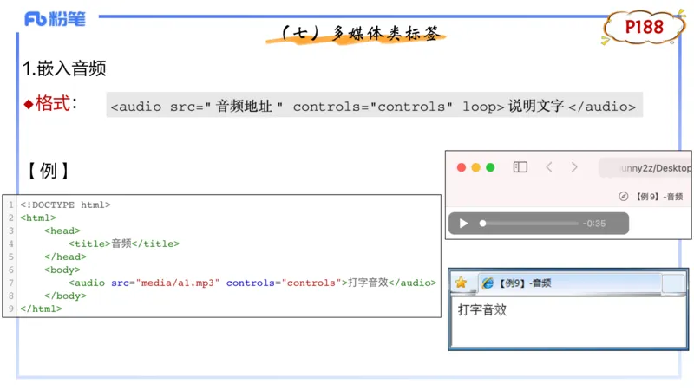Click the -0:35 remaining time label
This screenshot has width=694, height=390.
(x=594, y=224)
